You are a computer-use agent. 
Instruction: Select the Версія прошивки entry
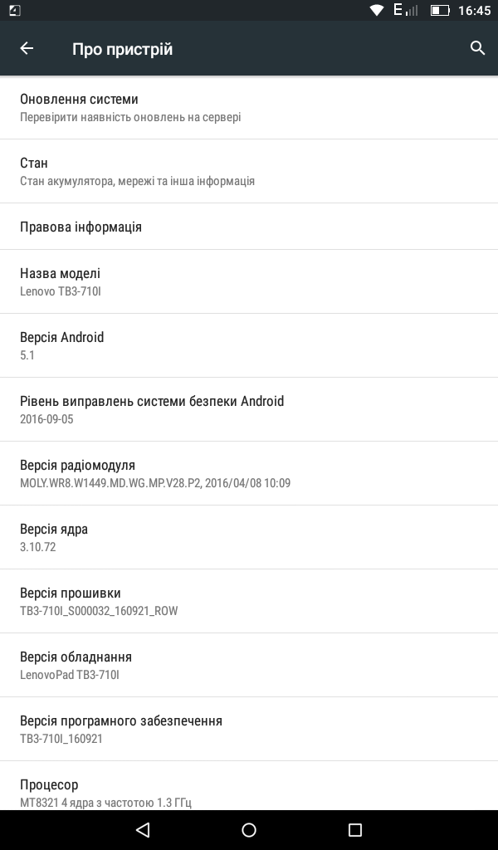(x=249, y=601)
